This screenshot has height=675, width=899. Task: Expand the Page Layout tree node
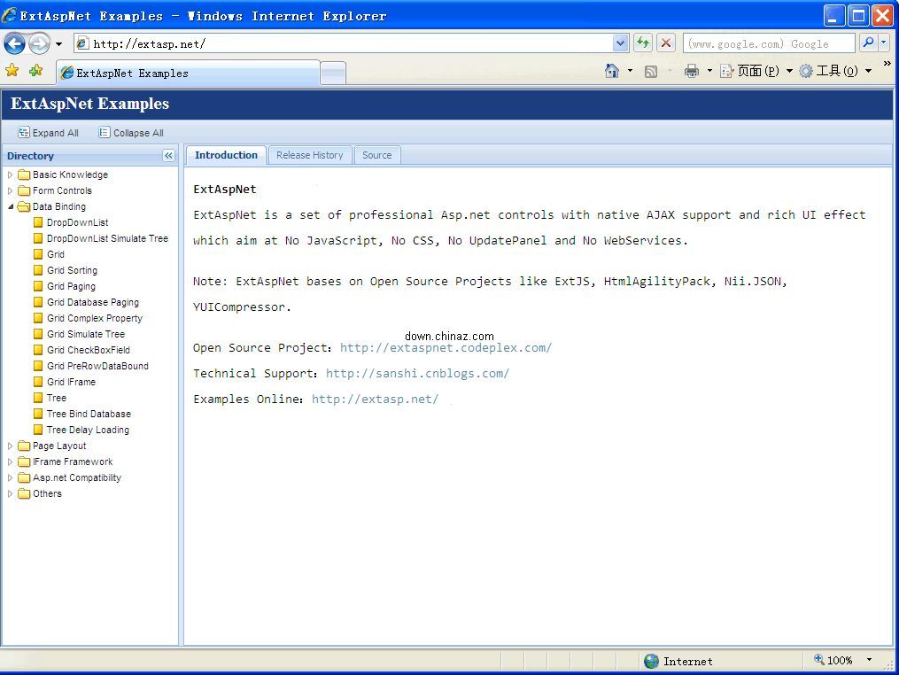click(10, 446)
